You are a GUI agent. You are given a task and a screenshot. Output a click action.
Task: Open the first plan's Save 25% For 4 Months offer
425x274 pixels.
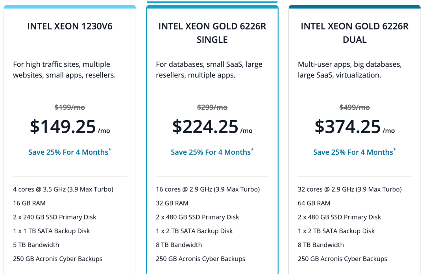(70, 152)
